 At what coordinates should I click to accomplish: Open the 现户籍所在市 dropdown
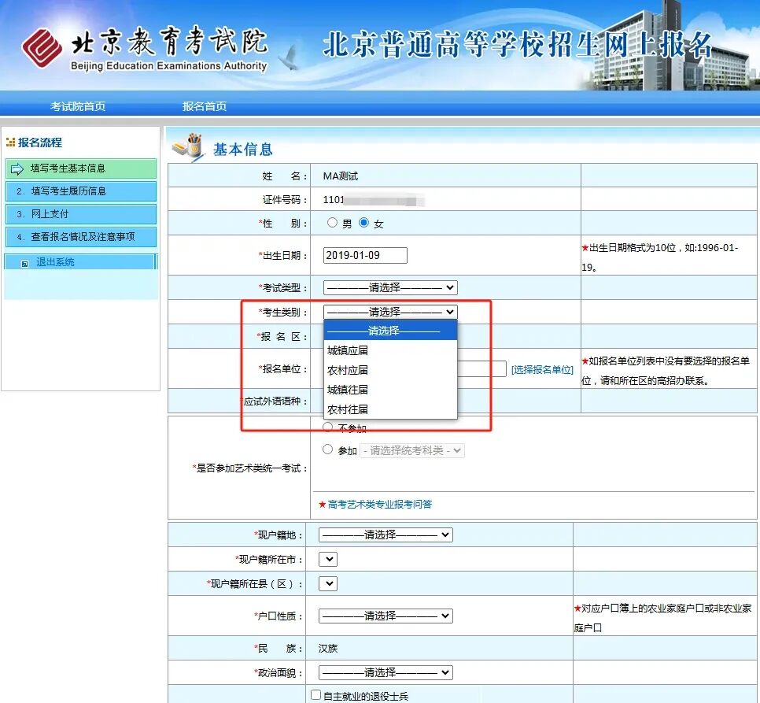[328, 559]
